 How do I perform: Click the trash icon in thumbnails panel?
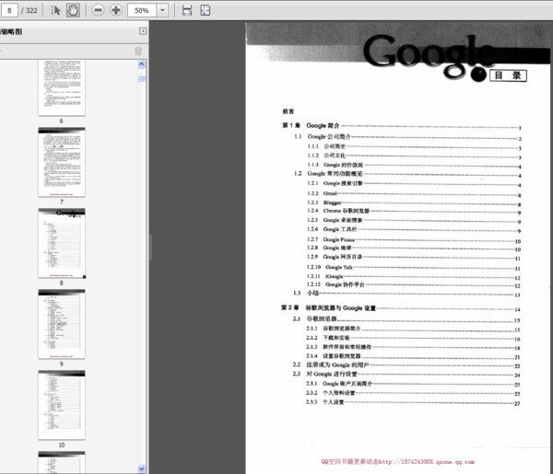138,52
